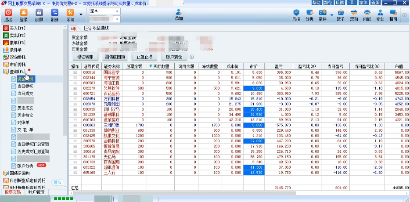Expand the dropdown arrow next to 系统
The height and width of the screenshot is (202, 410).
pyautogui.click(x=81, y=14)
